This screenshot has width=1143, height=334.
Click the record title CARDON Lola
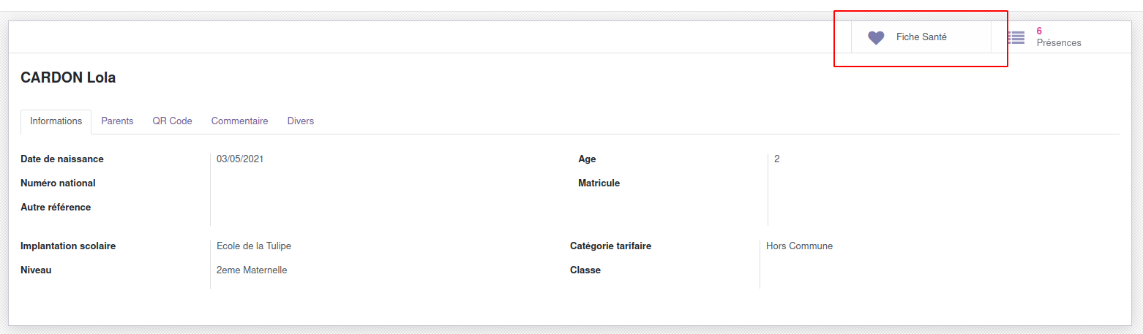[x=68, y=77]
